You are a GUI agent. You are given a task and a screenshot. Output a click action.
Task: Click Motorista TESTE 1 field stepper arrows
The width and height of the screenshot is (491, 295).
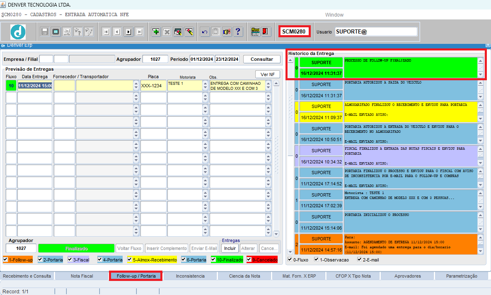coord(205,85)
